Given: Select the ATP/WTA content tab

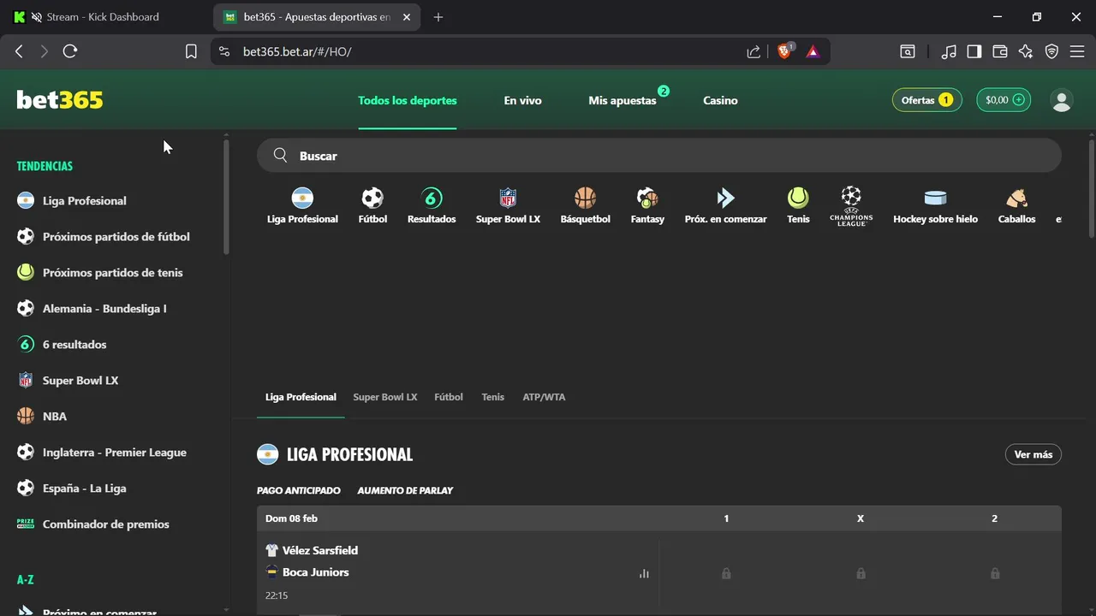Looking at the screenshot, I should coord(544,397).
